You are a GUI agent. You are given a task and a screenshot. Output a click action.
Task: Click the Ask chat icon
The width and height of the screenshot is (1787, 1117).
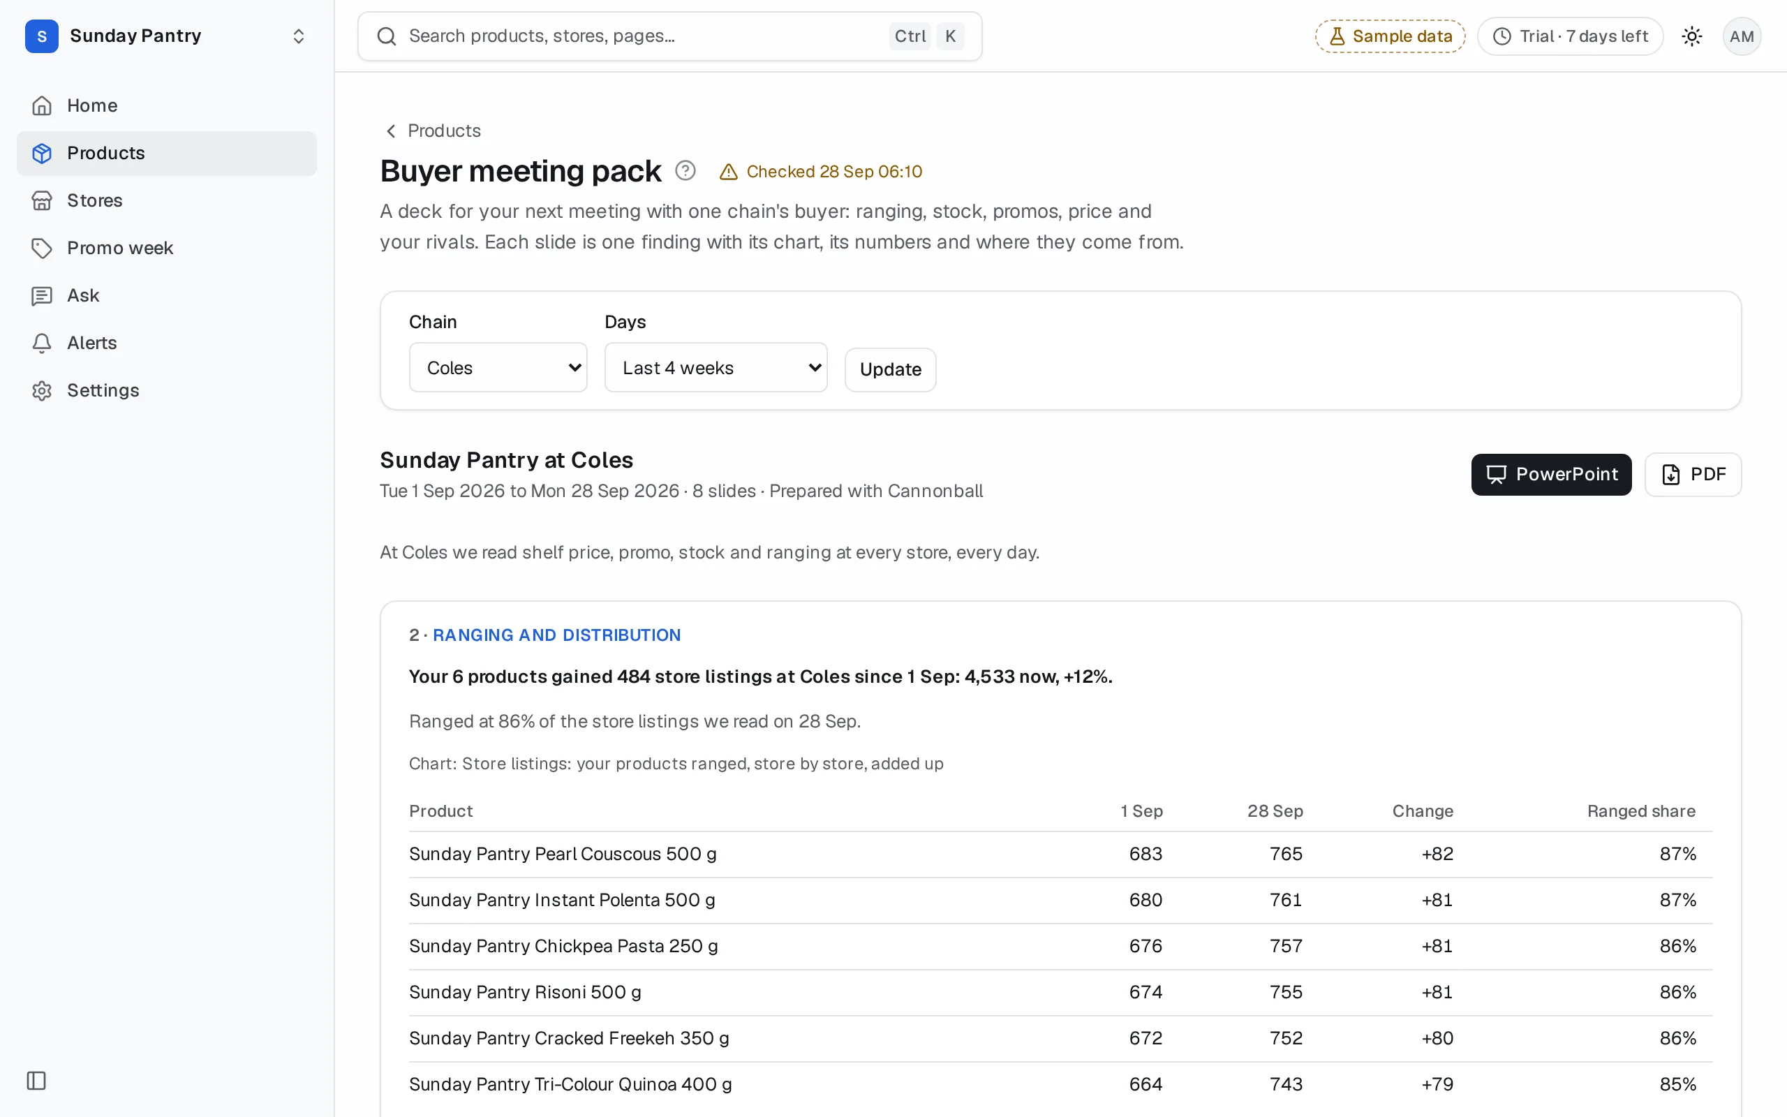click(x=42, y=295)
